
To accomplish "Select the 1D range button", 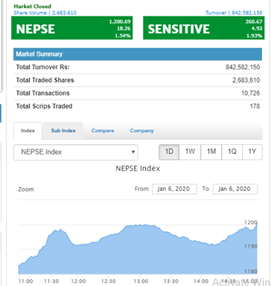I will (169, 152).
